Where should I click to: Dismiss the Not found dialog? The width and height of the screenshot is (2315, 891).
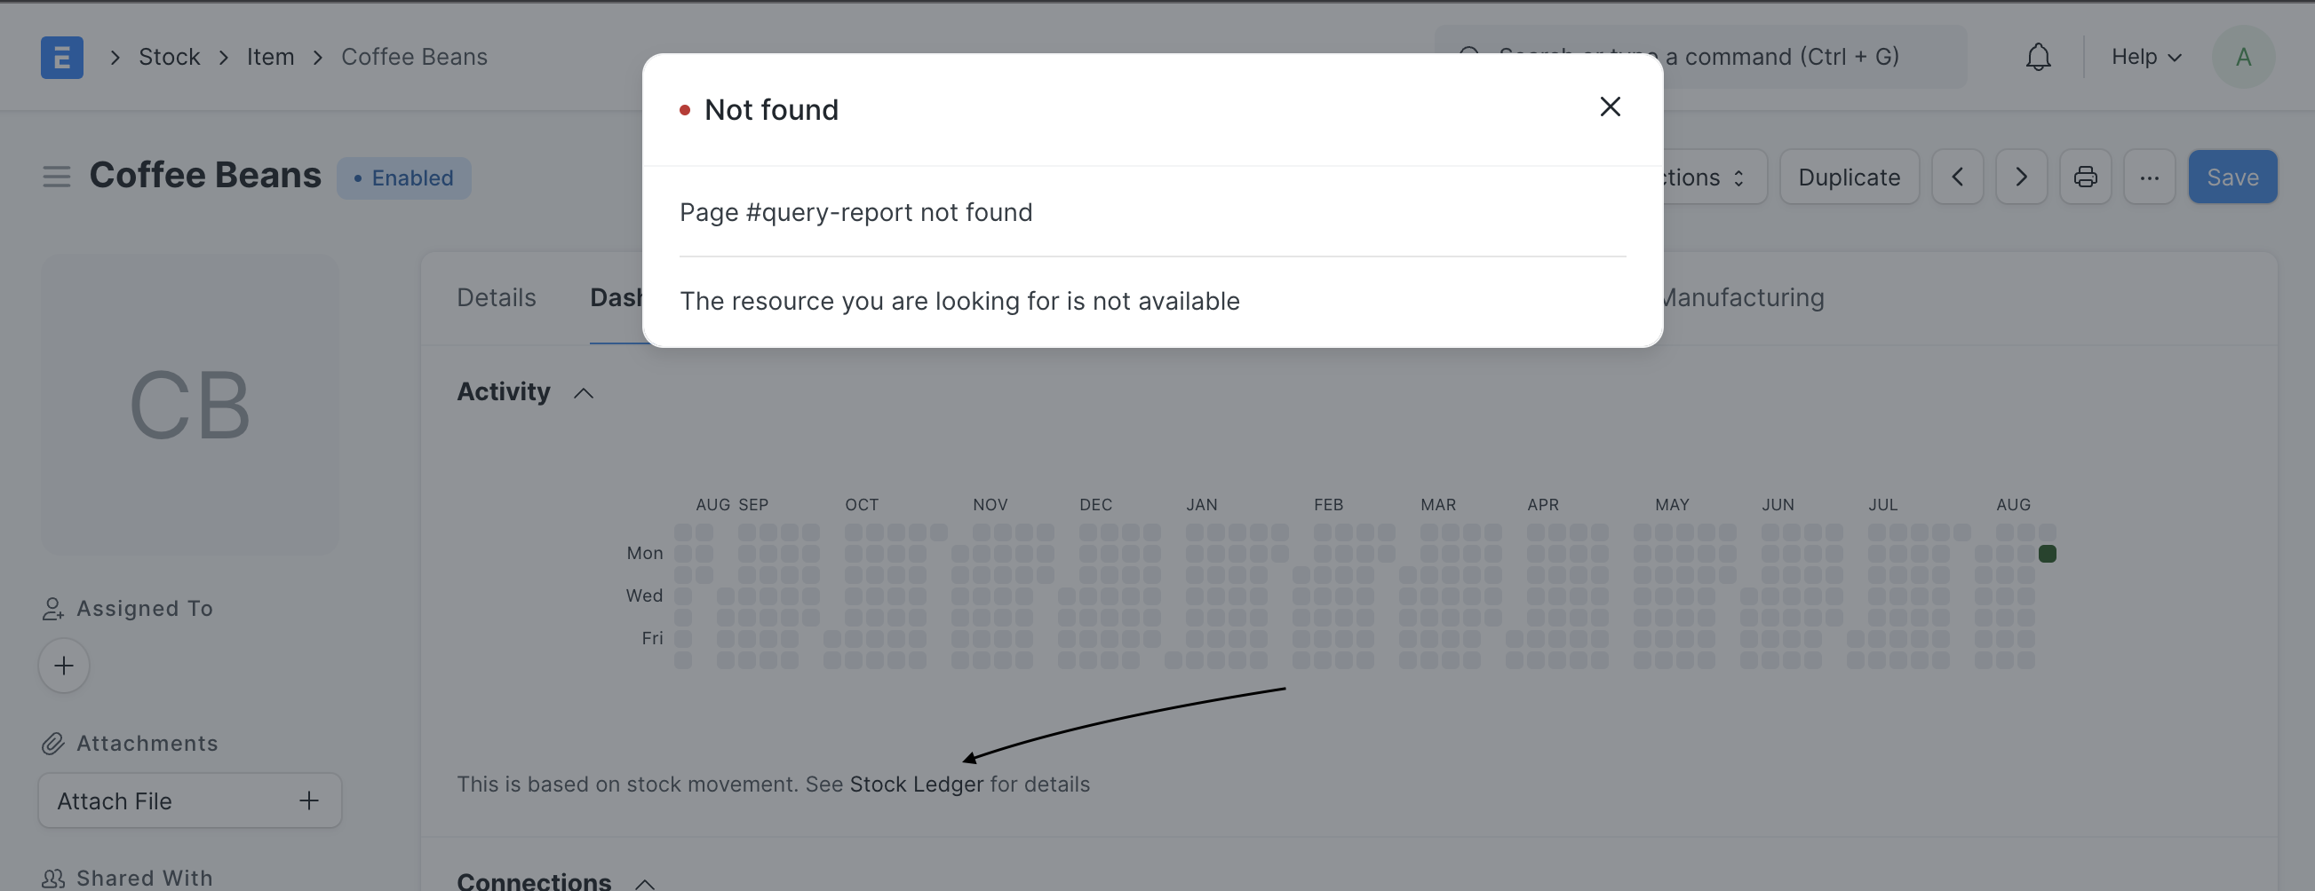pyautogui.click(x=1610, y=106)
